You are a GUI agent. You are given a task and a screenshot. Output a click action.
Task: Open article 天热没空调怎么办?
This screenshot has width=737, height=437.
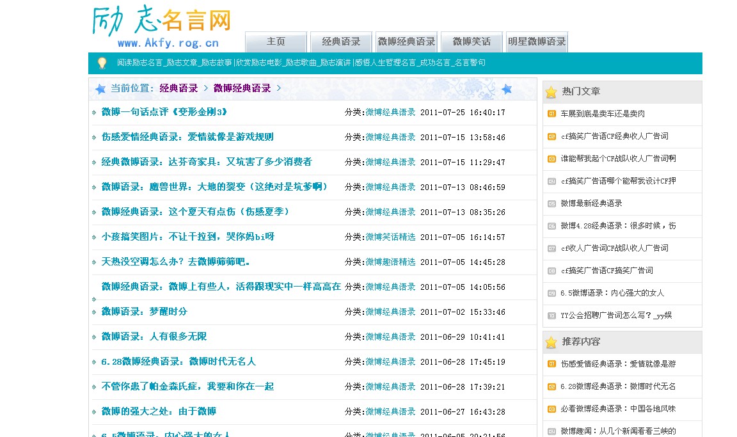pyautogui.click(x=176, y=261)
